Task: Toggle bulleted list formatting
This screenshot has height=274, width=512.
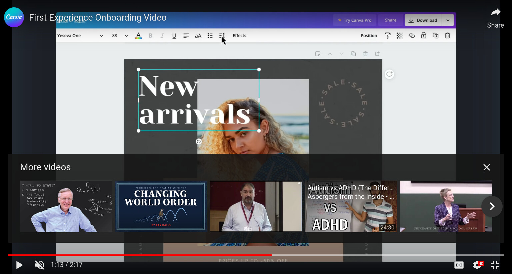Action: tap(210, 36)
